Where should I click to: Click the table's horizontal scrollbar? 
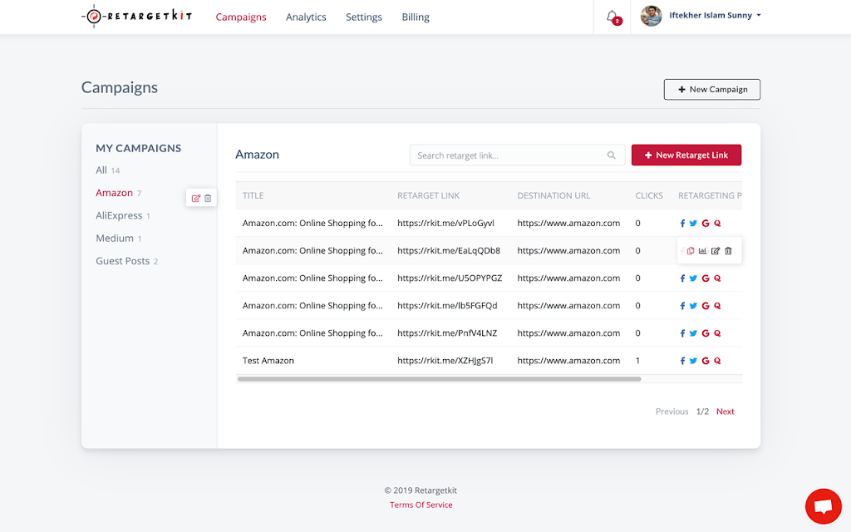tap(439, 379)
